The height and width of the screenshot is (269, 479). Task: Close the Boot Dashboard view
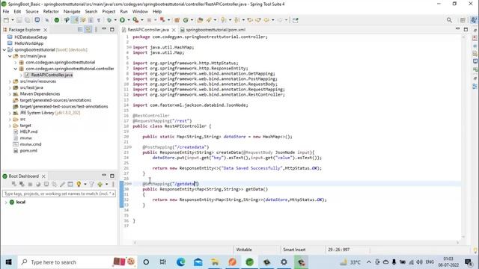(43, 176)
